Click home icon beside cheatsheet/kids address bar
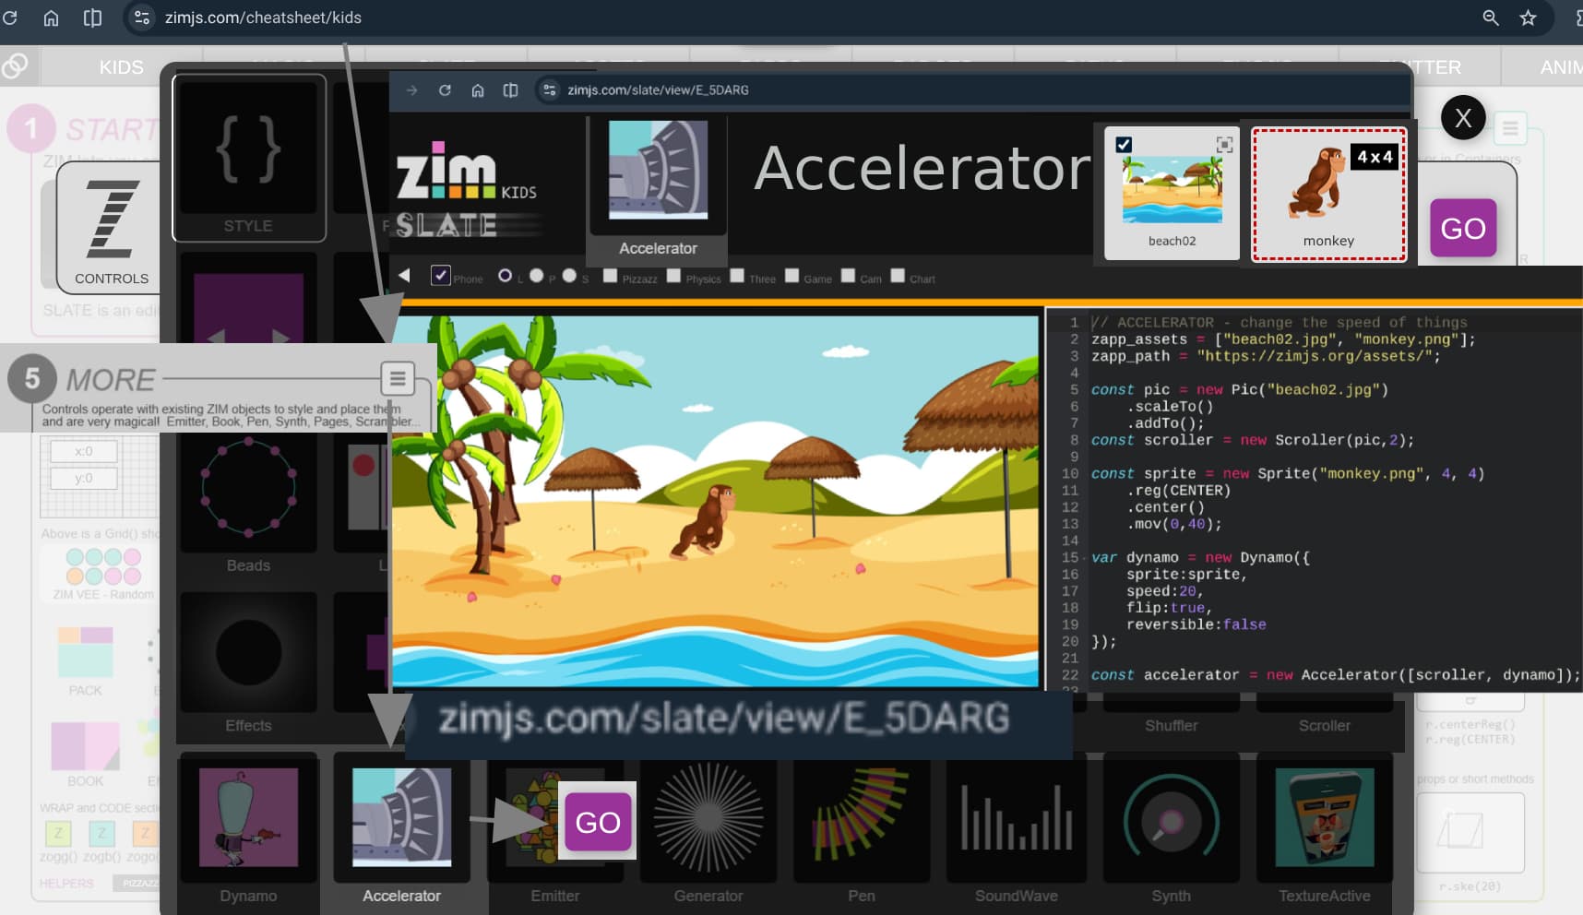The width and height of the screenshot is (1583, 915). (52, 18)
